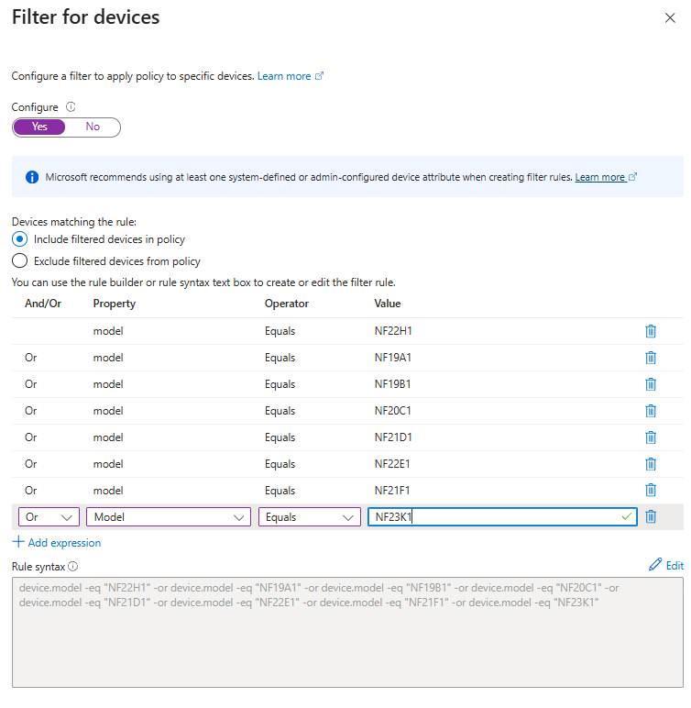The width and height of the screenshot is (691, 708).
Task: Delete the NF19A1 rule row
Action: click(x=651, y=358)
